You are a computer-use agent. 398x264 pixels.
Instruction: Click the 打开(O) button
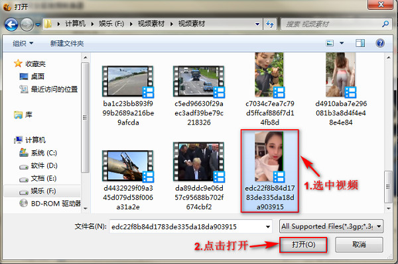(303, 245)
